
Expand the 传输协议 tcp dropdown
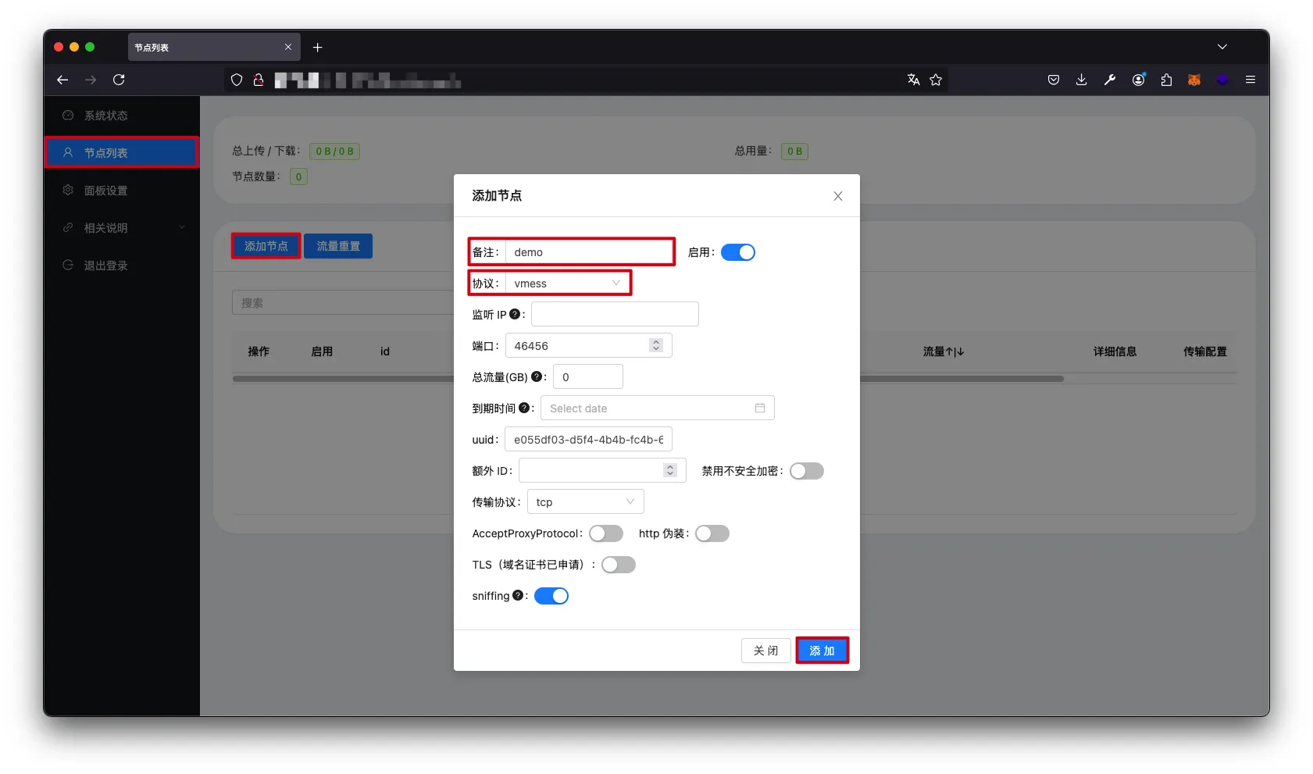pos(585,502)
